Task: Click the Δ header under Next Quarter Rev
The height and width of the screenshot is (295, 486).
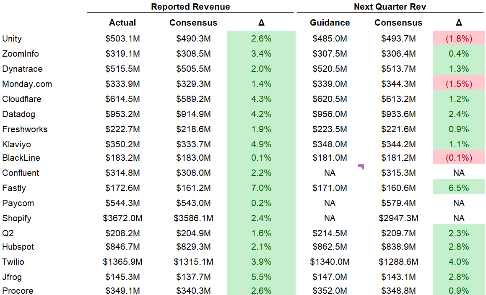Action: coord(459,23)
